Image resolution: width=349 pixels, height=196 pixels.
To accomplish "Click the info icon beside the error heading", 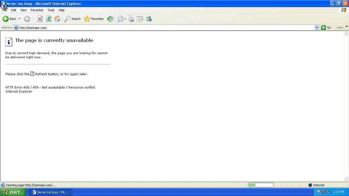I will pyautogui.click(x=9, y=42).
